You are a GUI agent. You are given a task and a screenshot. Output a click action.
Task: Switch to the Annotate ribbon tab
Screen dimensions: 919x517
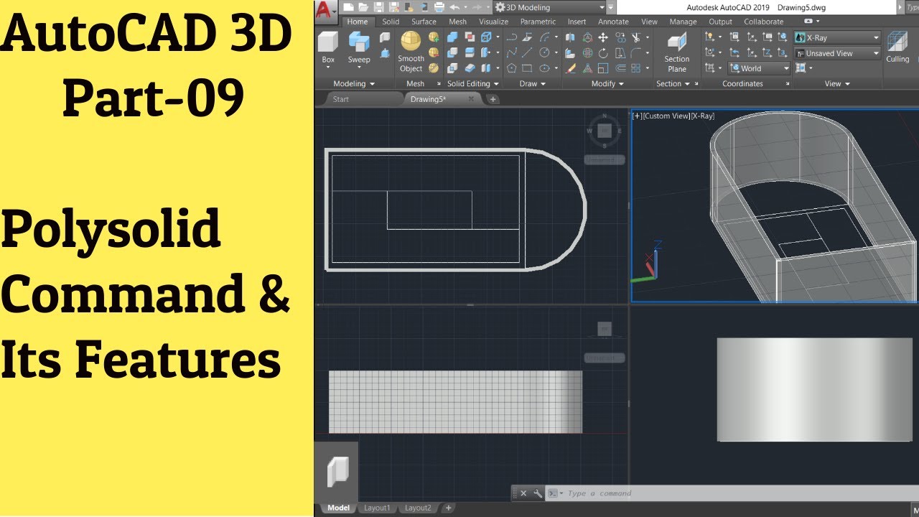pos(613,22)
